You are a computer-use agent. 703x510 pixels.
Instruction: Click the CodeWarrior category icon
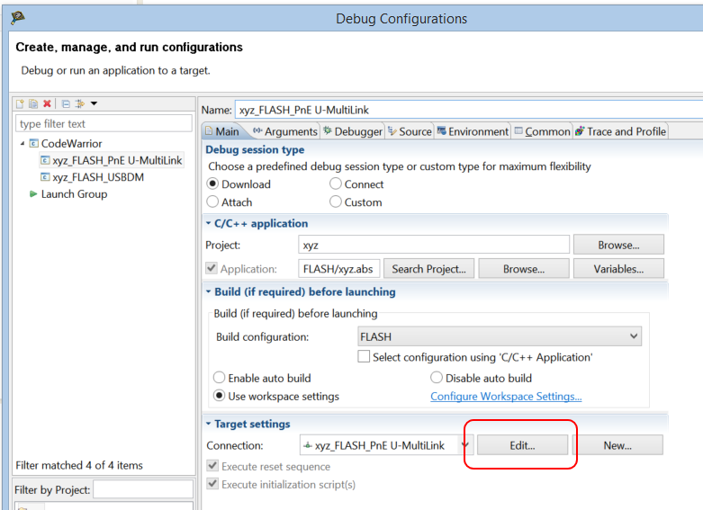pyautogui.click(x=34, y=143)
